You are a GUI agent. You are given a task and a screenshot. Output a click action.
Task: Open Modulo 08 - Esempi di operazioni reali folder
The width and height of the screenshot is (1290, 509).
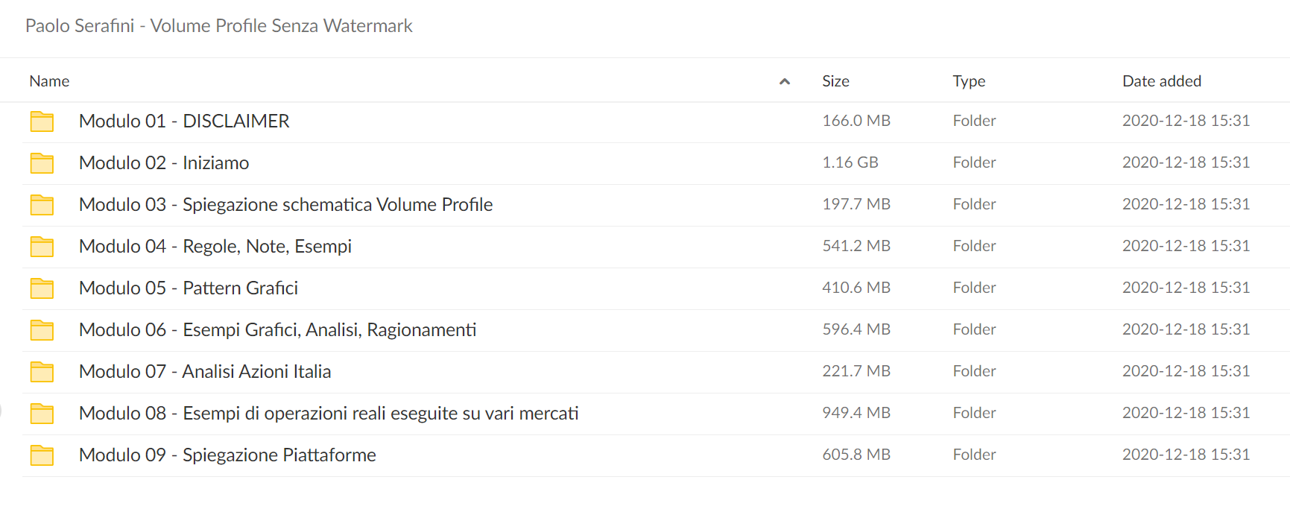point(329,413)
